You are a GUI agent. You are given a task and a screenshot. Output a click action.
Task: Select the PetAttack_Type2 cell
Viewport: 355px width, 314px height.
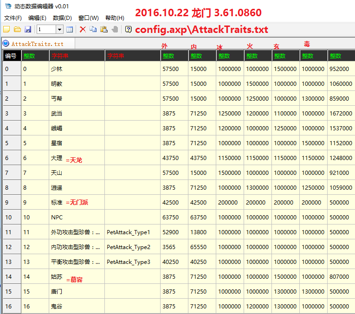point(132,247)
